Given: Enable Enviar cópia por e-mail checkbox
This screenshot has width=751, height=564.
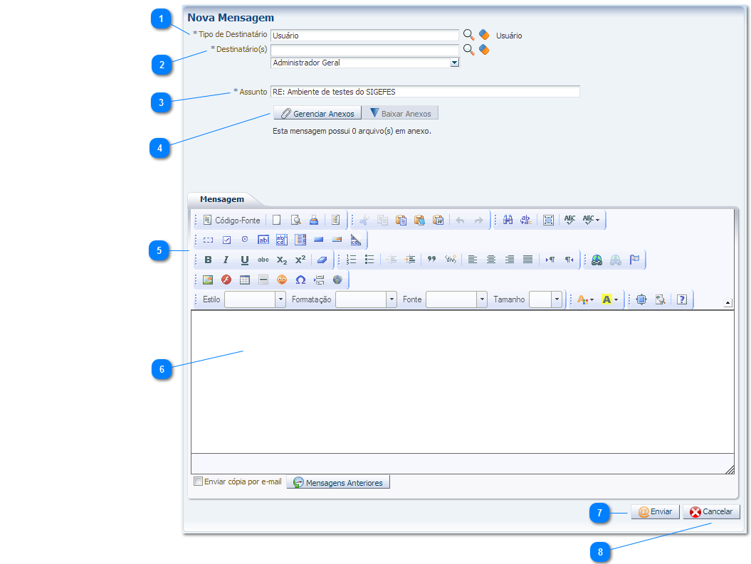Looking at the screenshot, I should tap(199, 481).
